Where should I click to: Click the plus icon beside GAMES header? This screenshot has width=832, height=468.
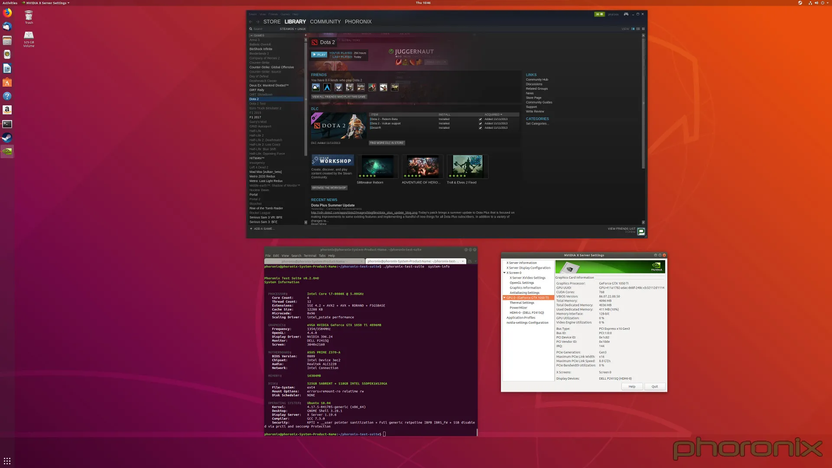tap(305, 36)
